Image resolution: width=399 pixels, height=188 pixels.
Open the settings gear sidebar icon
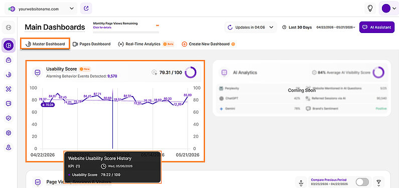coord(9,133)
